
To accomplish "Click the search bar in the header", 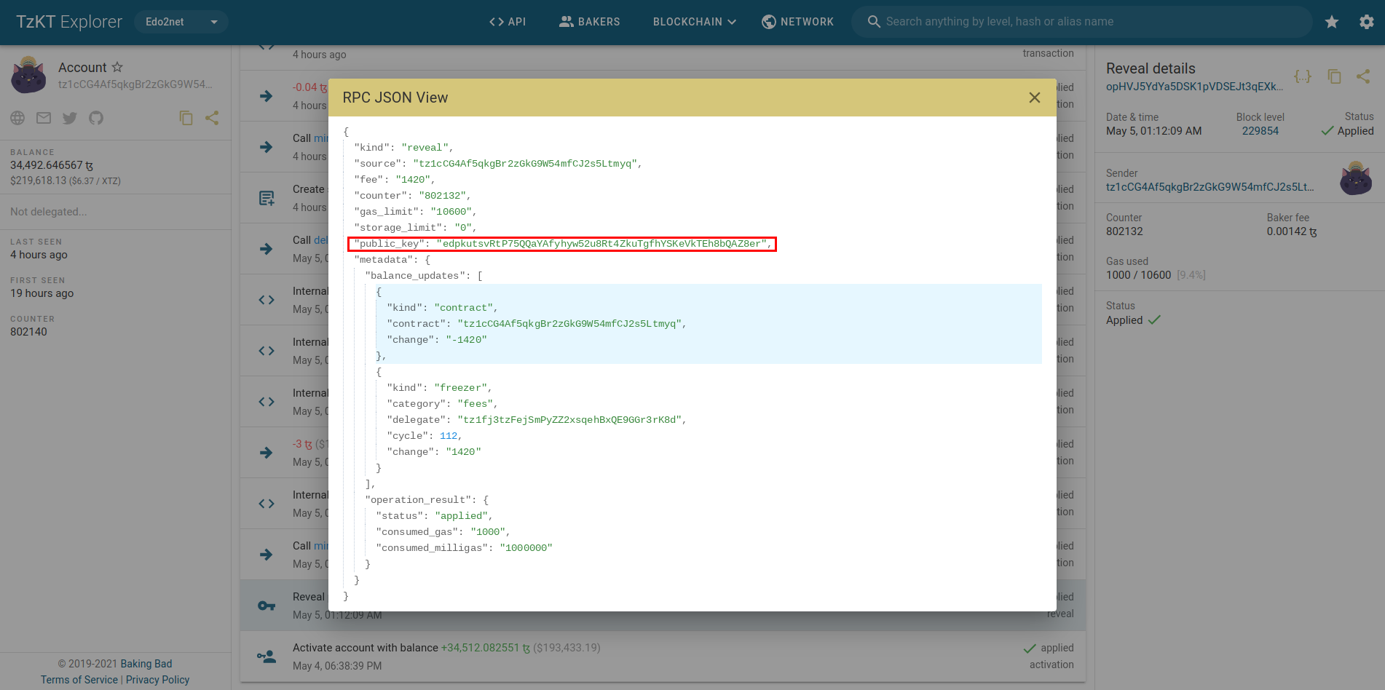I will [1081, 22].
